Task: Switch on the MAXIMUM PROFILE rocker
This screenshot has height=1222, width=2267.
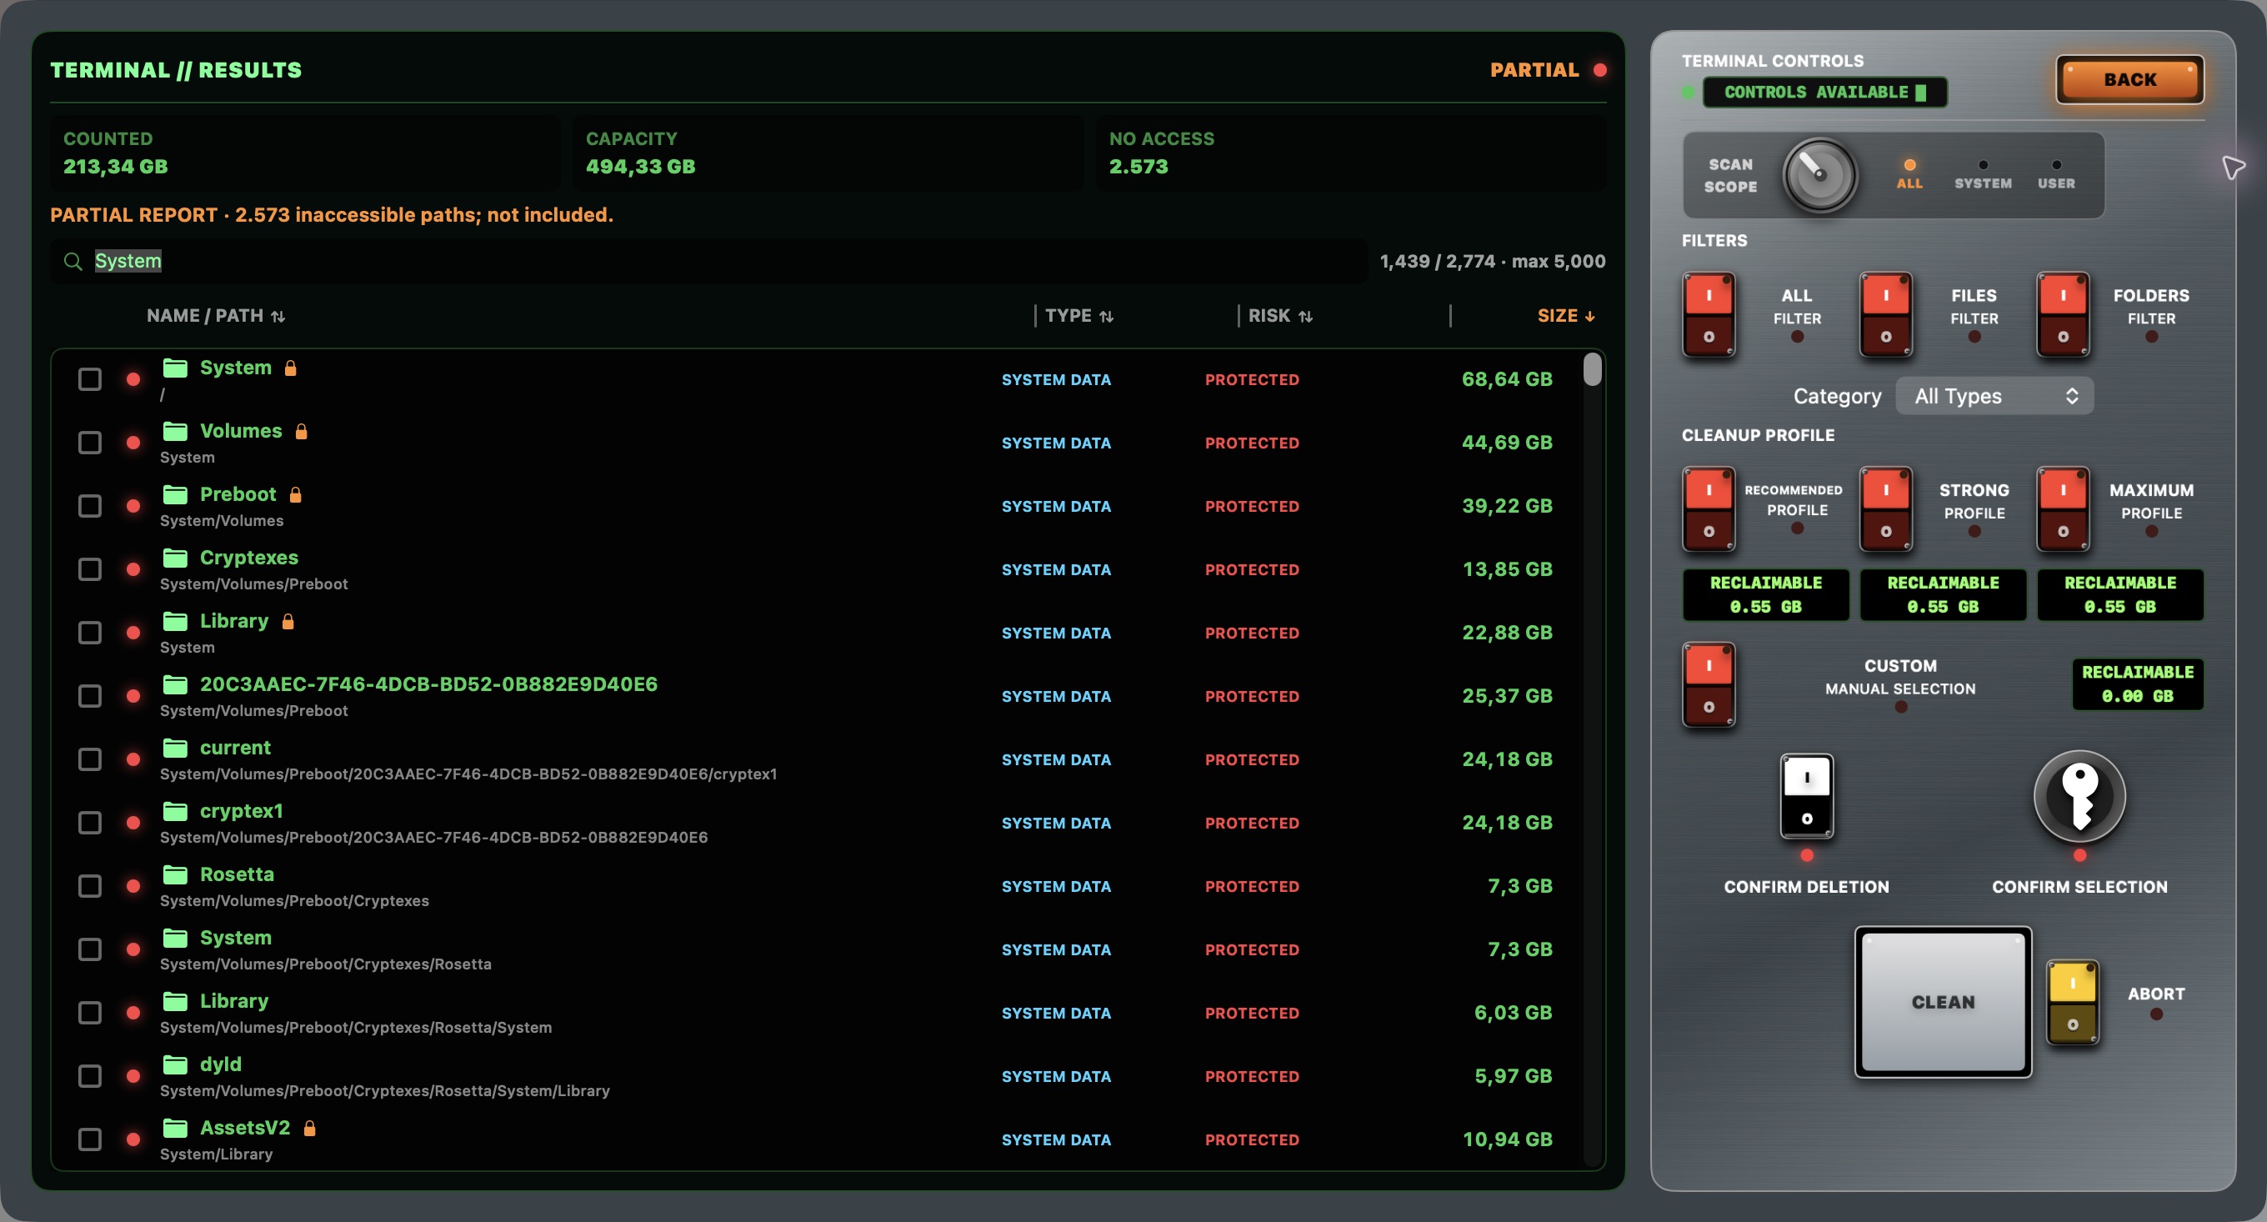Action: 2063,508
